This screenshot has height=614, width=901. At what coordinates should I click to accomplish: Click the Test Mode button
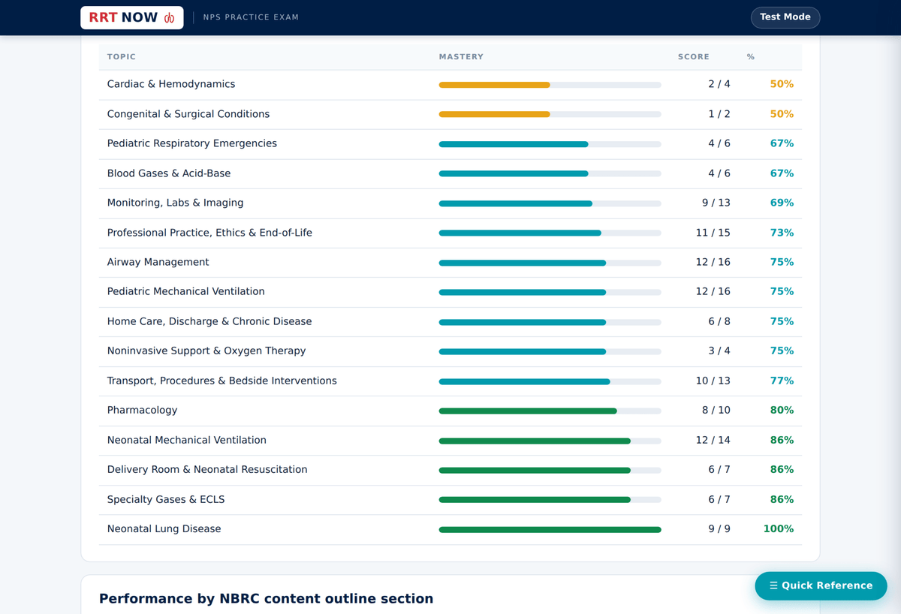pos(785,17)
